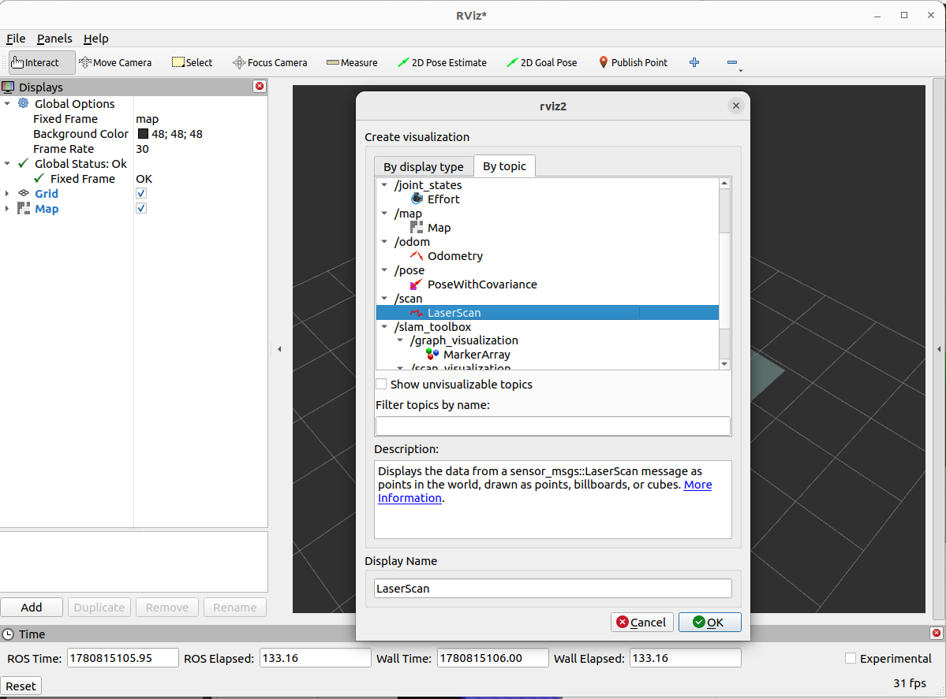Screen dimensions: 946x699
Task: Click OK to create visualization
Action: (709, 623)
